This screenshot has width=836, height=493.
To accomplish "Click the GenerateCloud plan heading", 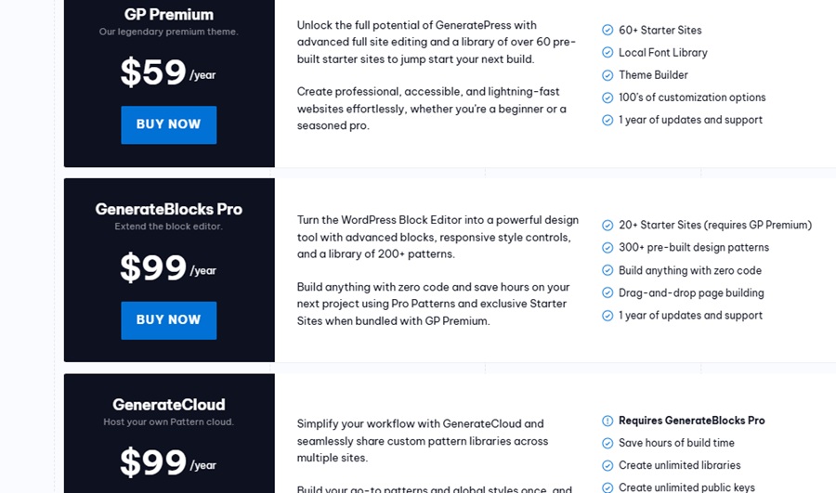I will [x=168, y=405].
